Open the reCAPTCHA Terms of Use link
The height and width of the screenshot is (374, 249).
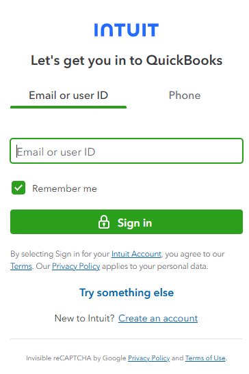point(205,358)
